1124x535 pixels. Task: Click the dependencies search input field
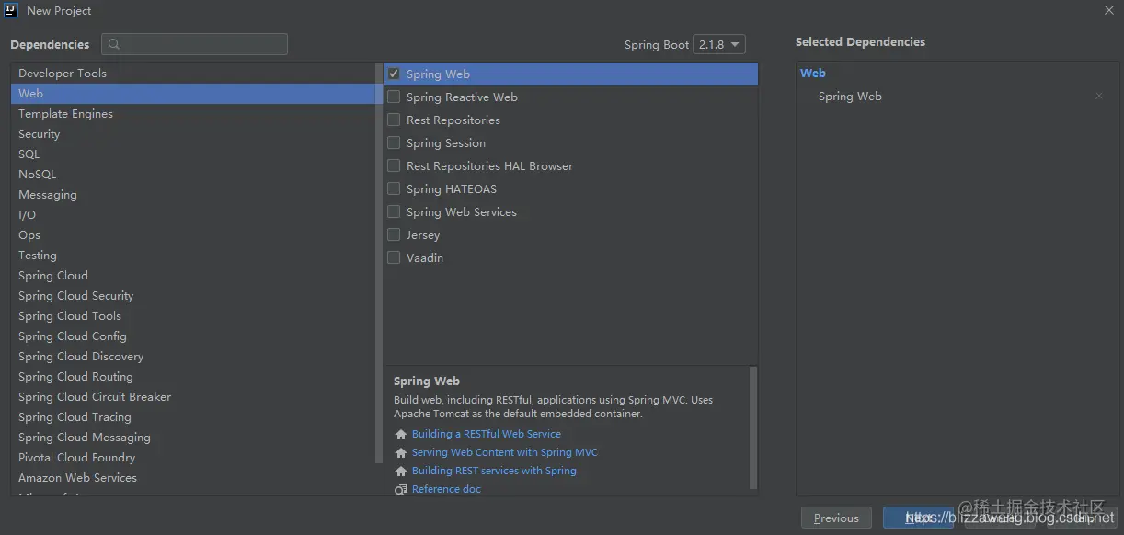tap(195, 44)
